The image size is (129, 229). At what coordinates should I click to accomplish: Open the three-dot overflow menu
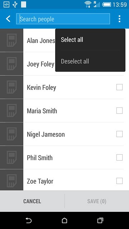(119, 19)
